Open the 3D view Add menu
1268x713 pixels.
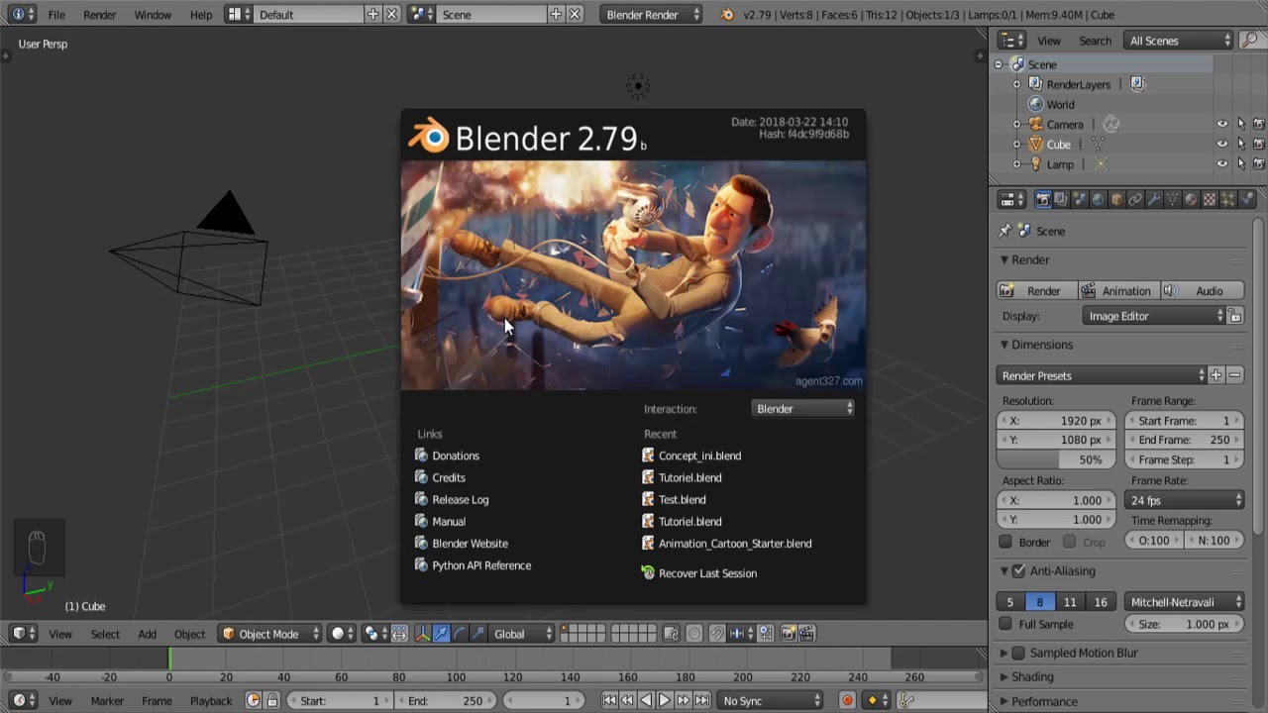(147, 634)
